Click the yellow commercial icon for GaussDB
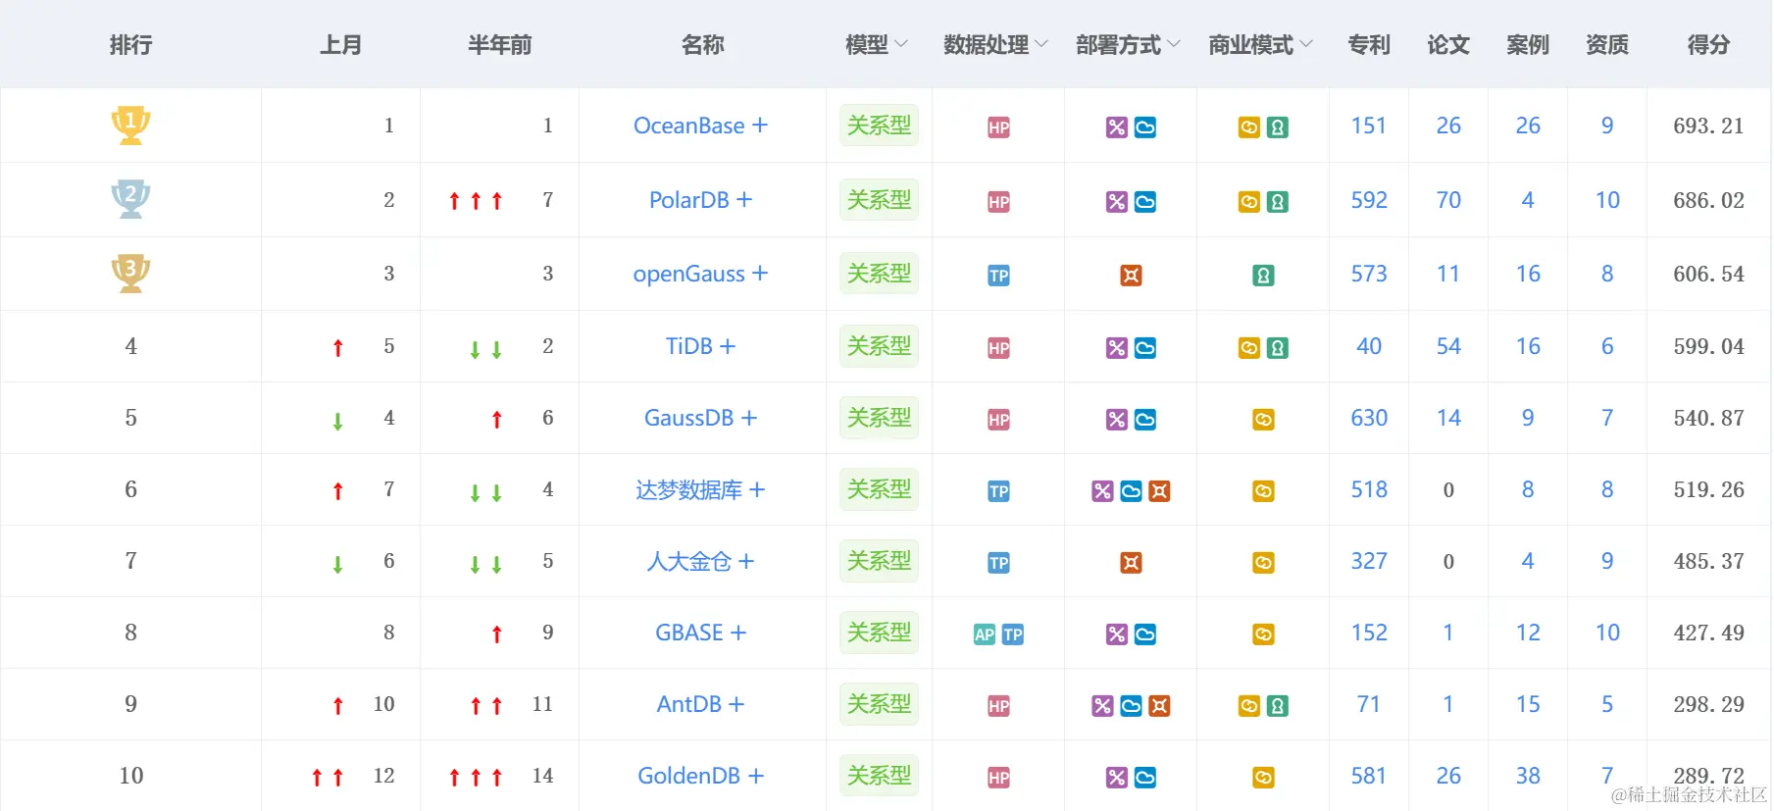This screenshot has width=1774, height=811. [1263, 420]
